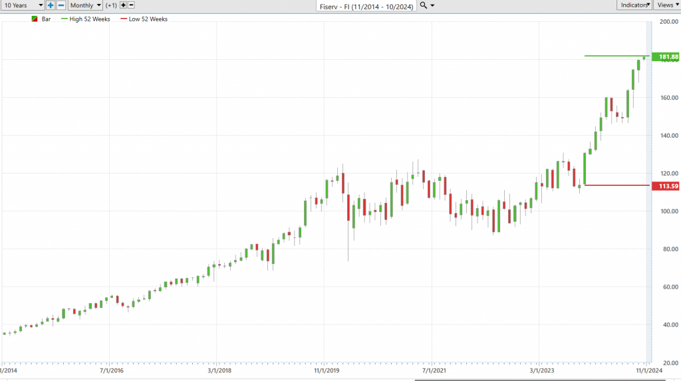
Task: Click the Bar legend candlestick icon
Action: click(x=35, y=19)
